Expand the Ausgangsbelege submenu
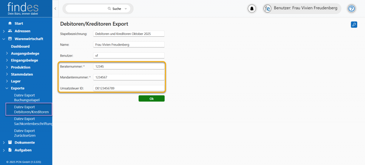The width and height of the screenshot is (365, 165). [x=7, y=53]
